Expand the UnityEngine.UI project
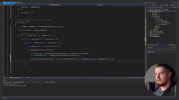This screenshot has width=179, height=100. pos(149,36)
